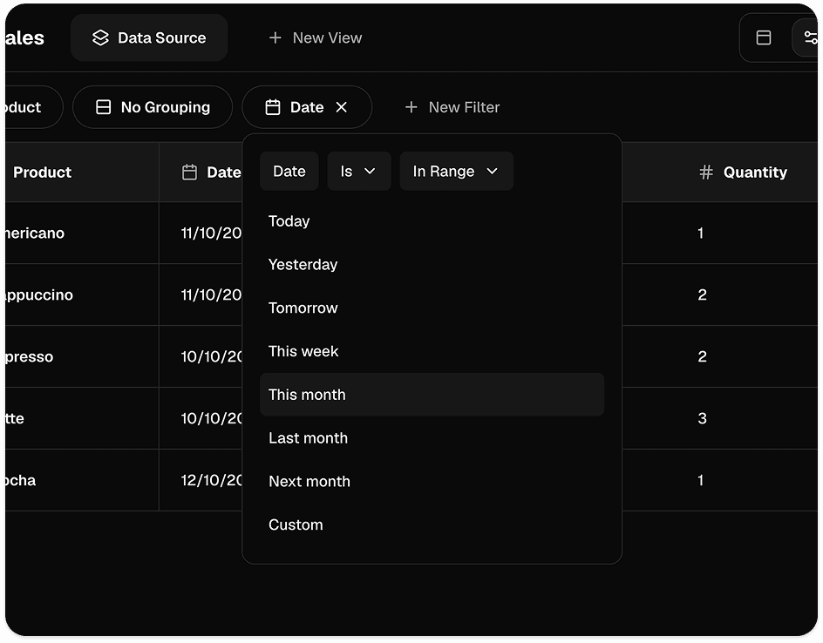Open the Data Source tab
Screen dimensions: 823x643
(x=149, y=37)
